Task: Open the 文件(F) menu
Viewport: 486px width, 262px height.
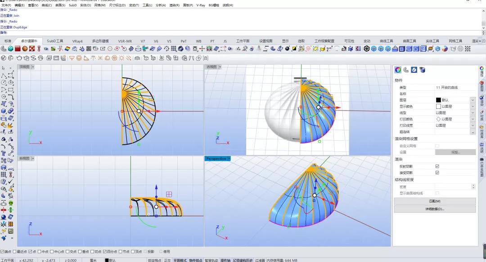Action: (6, 5)
